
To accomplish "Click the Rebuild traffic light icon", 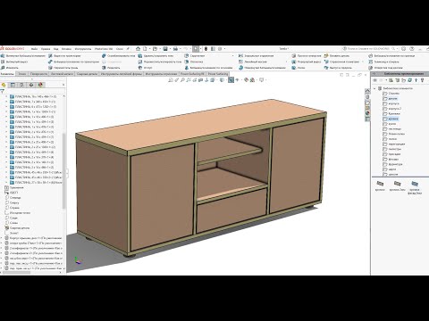I will tap(206, 49).
